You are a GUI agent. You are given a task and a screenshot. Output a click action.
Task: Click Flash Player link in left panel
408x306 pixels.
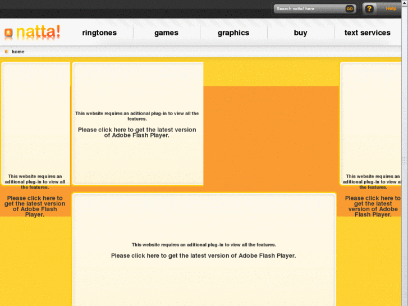pyautogui.click(x=35, y=206)
